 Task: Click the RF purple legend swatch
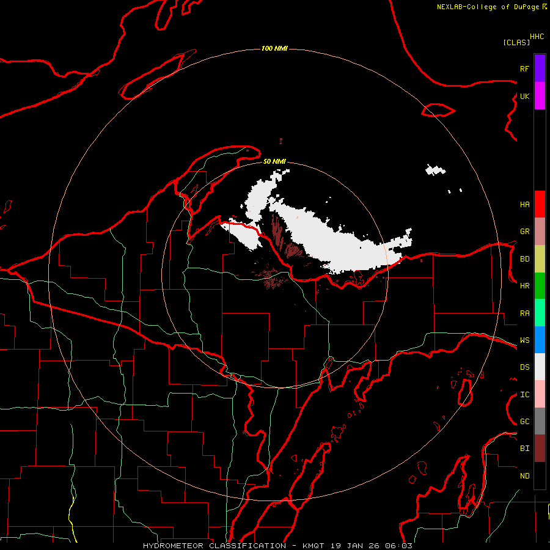click(x=540, y=68)
